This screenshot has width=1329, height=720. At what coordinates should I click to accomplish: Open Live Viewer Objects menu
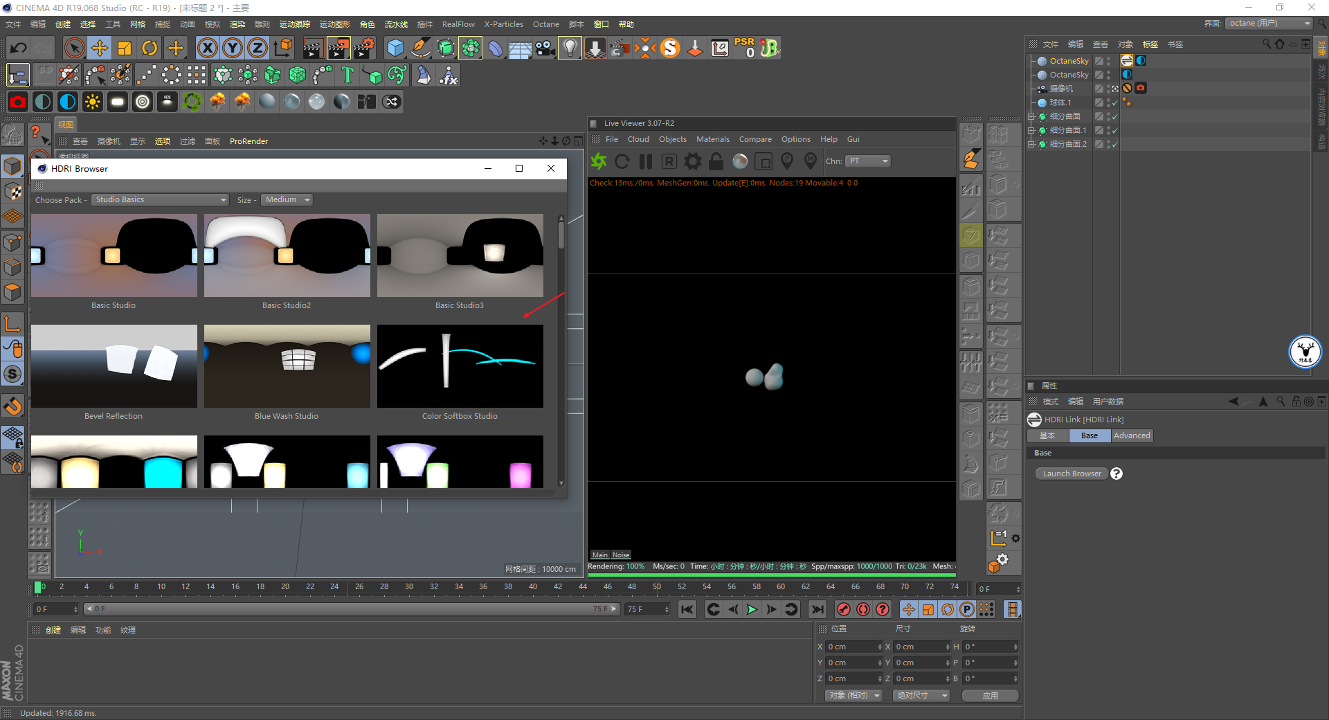672,139
